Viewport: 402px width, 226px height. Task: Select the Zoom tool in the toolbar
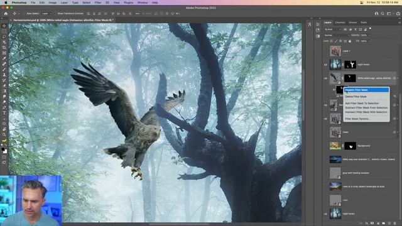pos(4,134)
